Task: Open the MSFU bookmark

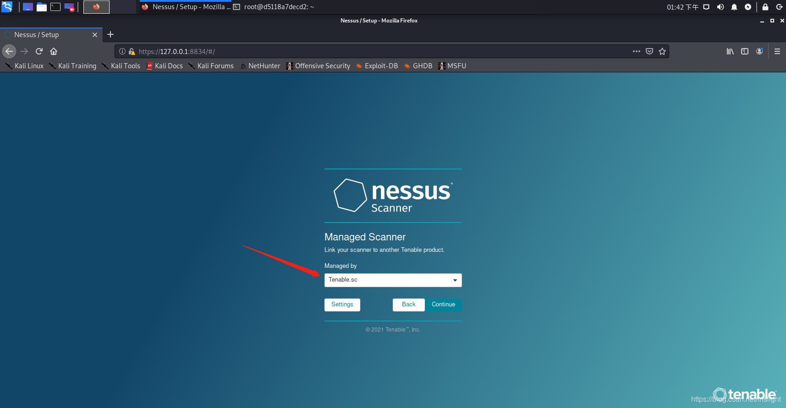Action: pyautogui.click(x=452, y=66)
